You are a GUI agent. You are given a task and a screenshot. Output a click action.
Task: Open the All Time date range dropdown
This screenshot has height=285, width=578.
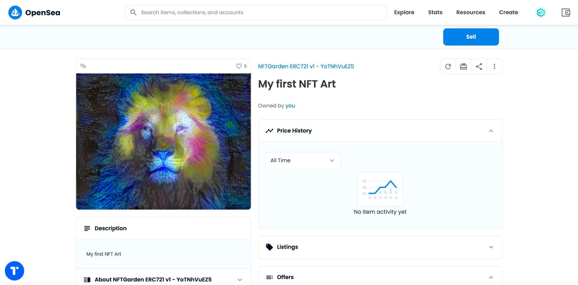[303, 160]
